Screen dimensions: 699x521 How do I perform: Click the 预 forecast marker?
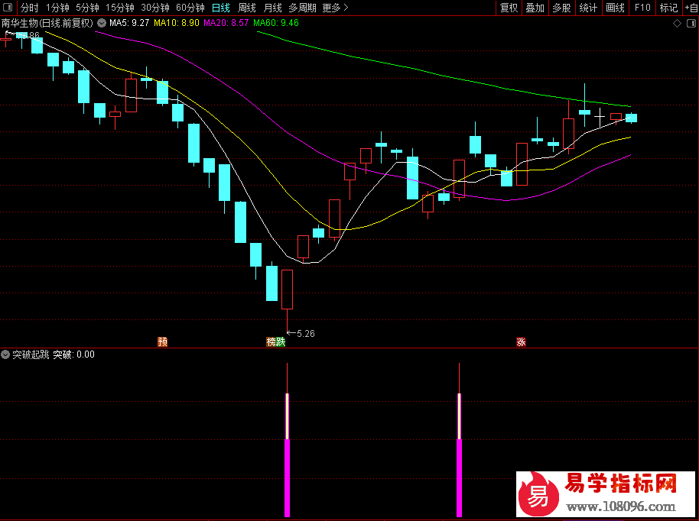162,342
